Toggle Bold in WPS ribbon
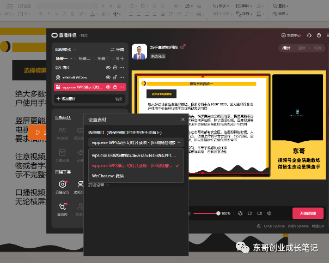Screen dimensions: 329x263 [x=41, y=14]
